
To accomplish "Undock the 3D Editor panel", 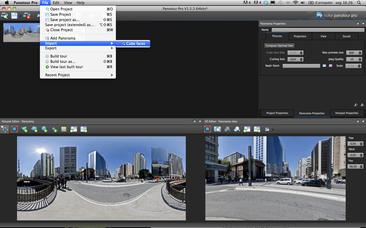I will coord(358,121).
